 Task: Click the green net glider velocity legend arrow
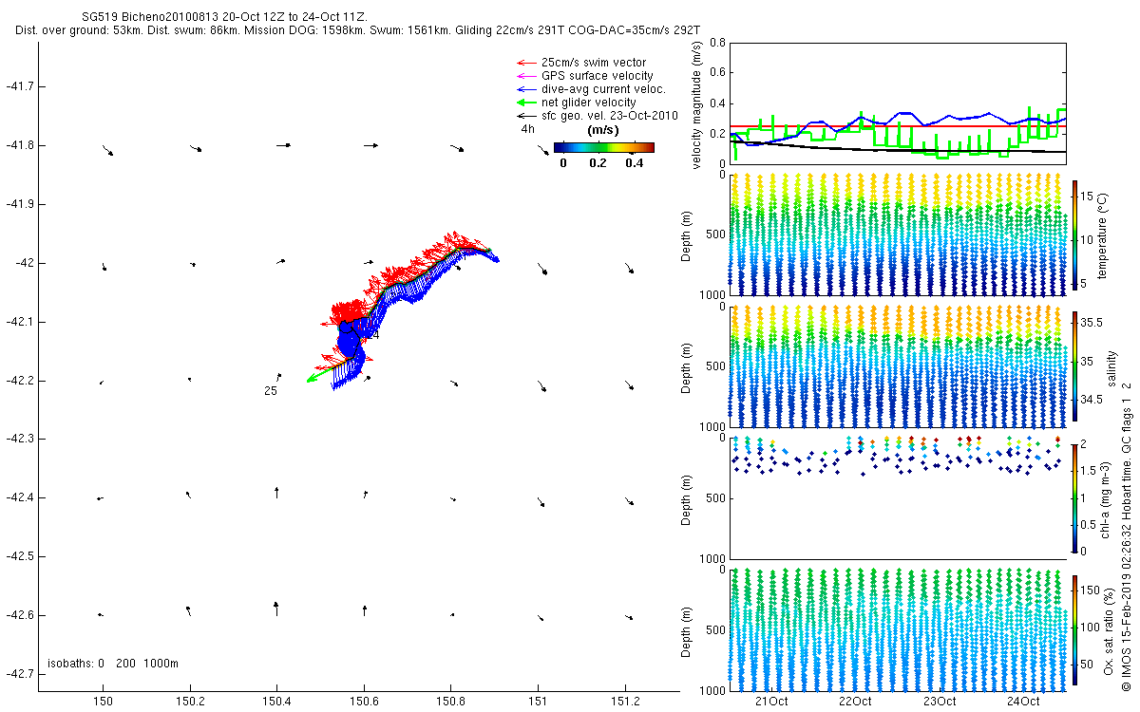(524, 103)
